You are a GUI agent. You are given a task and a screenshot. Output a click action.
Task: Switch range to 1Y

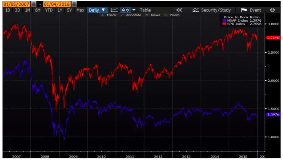(x=60, y=10)
